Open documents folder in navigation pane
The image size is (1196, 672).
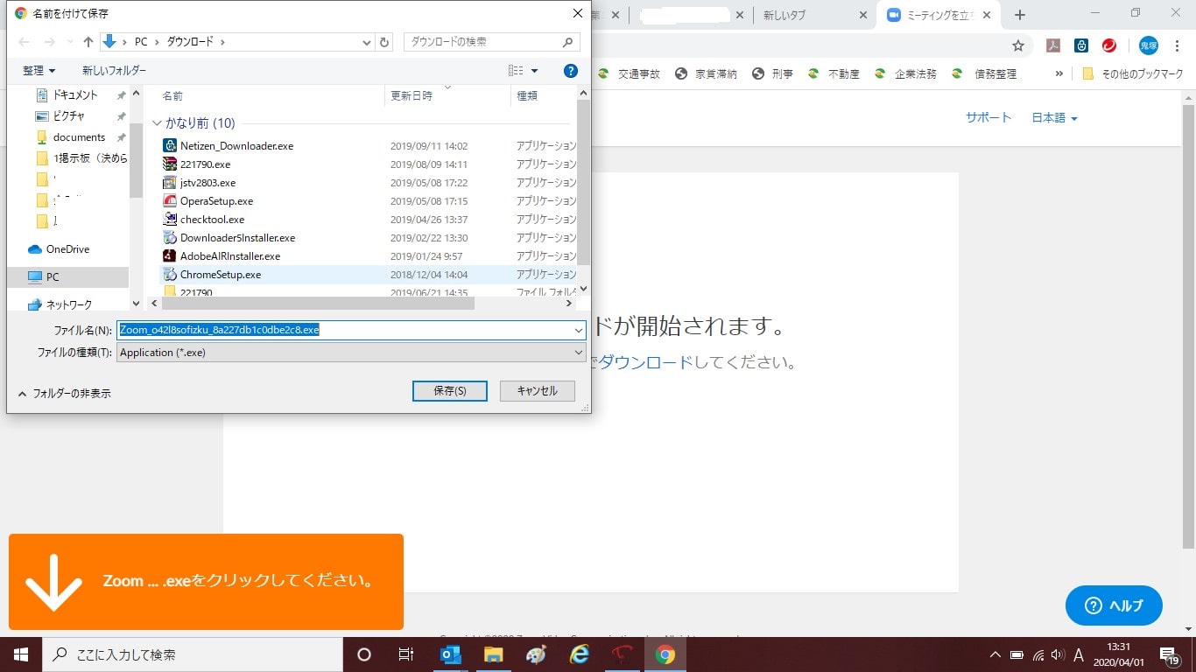pos(70,137)
